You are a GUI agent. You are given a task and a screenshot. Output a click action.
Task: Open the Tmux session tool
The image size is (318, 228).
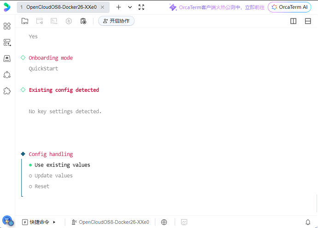54,21
